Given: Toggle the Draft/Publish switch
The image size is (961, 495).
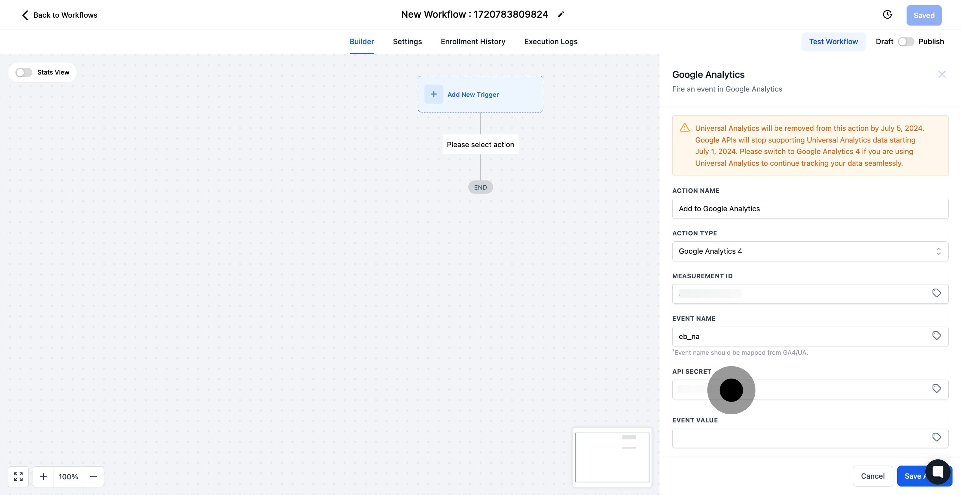Looking at the screenshot, I should tap(906, 42).
